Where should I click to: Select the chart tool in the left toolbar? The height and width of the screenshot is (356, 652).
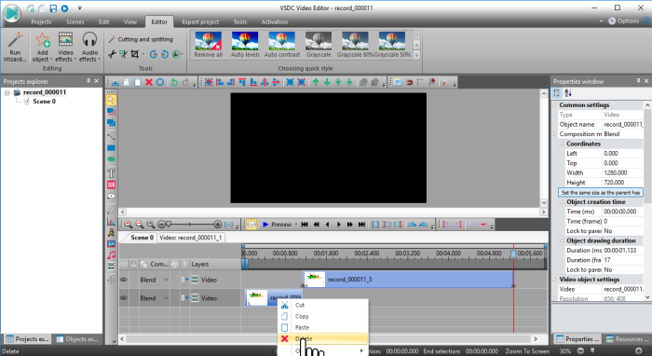(x=111, y=221)
